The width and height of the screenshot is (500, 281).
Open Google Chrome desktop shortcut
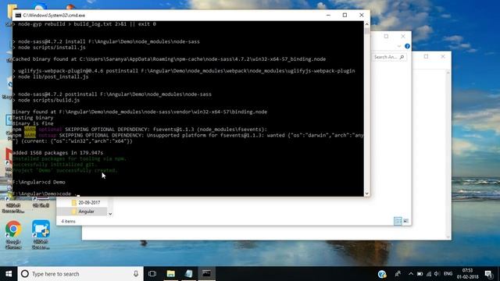tap(13, 234)
